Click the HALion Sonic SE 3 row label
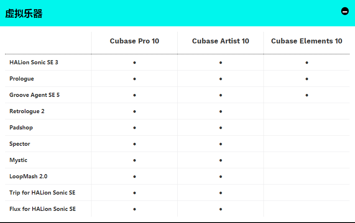 [34, 62]
